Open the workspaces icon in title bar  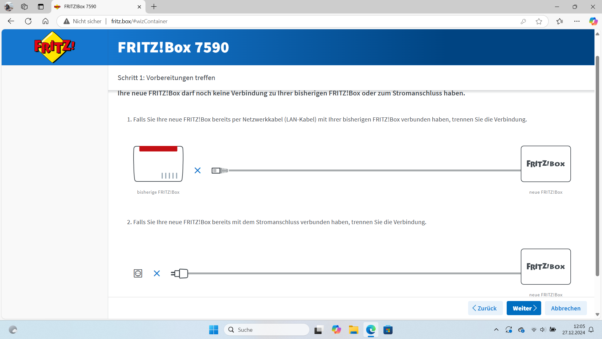click(x=24, y=7)
